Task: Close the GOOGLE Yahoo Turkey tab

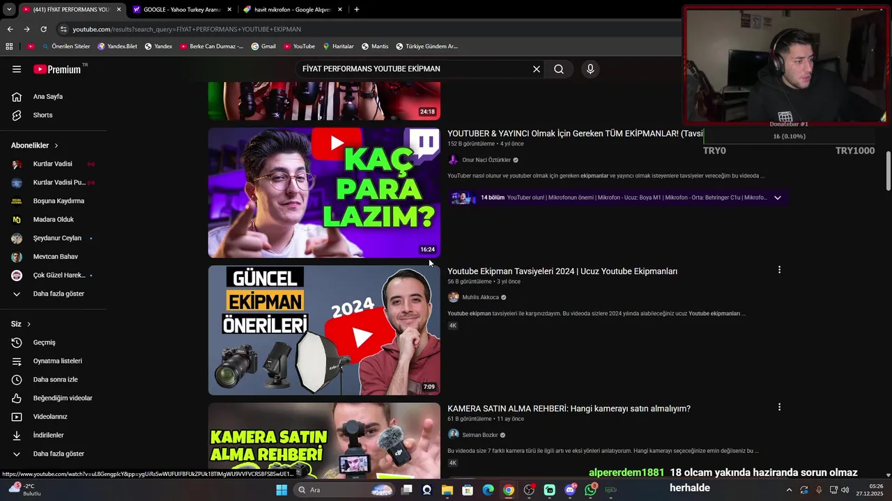Action: tap(229, 10)
